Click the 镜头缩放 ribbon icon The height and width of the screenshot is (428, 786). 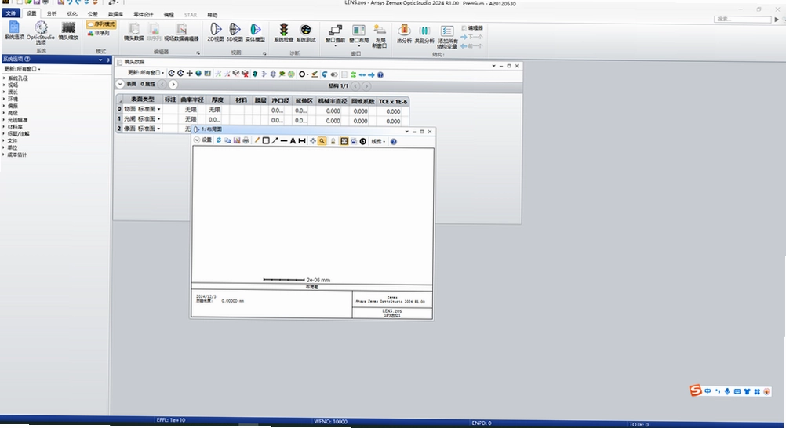point(68,30)
